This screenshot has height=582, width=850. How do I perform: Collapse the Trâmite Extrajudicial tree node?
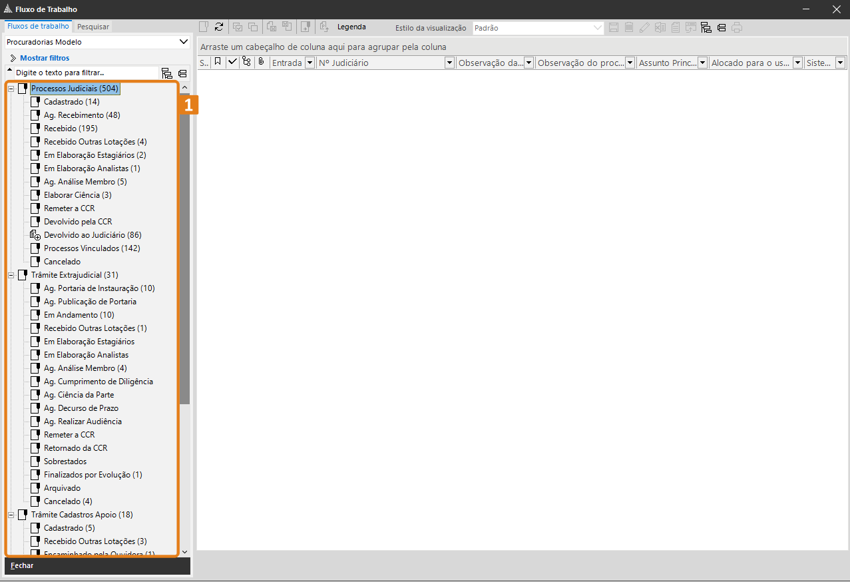coord(11,275)
